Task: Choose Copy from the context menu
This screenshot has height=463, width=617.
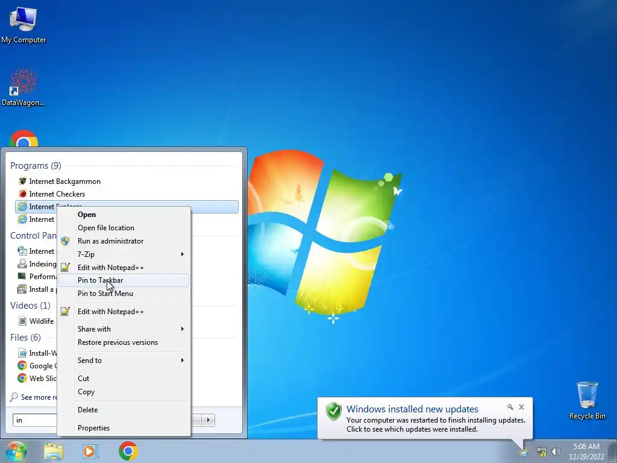Action: pos(124,392)
